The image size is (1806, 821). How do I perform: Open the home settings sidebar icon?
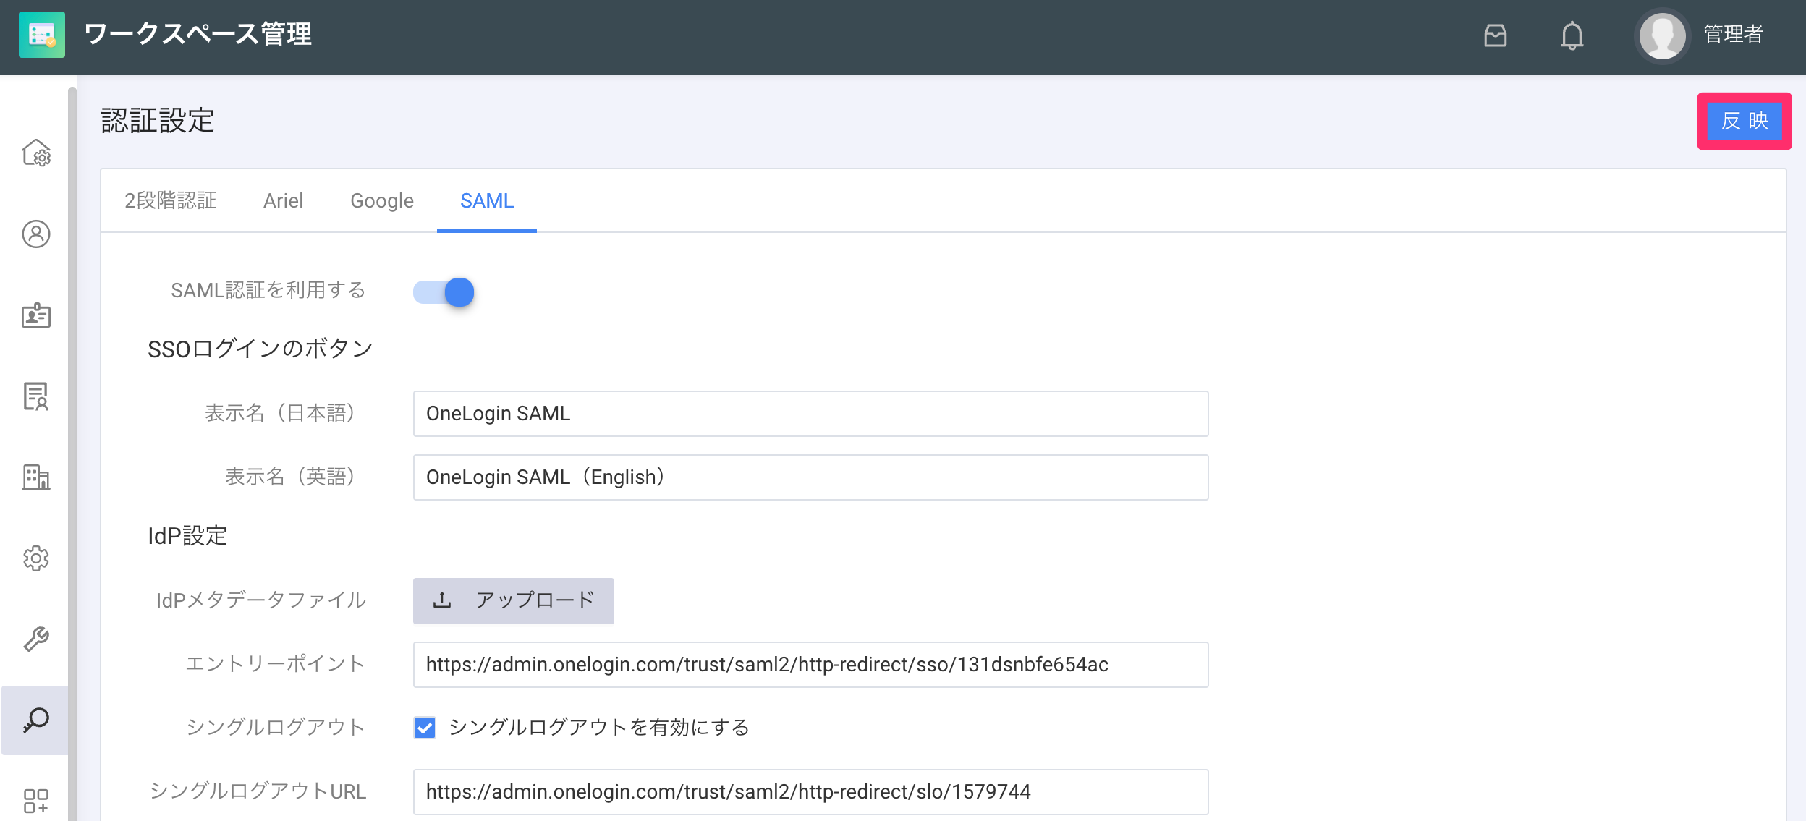[36, 153]
